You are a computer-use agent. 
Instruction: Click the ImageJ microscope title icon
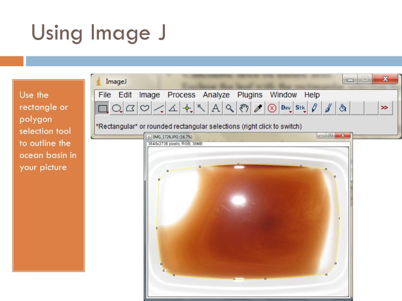(x=99, y=82)
